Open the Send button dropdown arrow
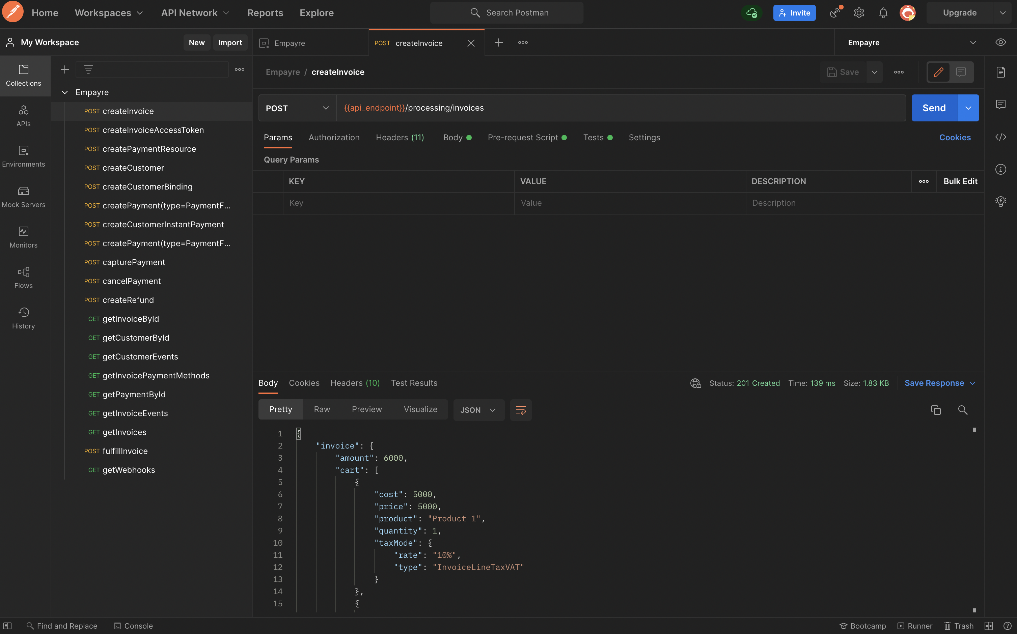The height and width of the screenshot is (634, 1017). (x=968, y=108)
